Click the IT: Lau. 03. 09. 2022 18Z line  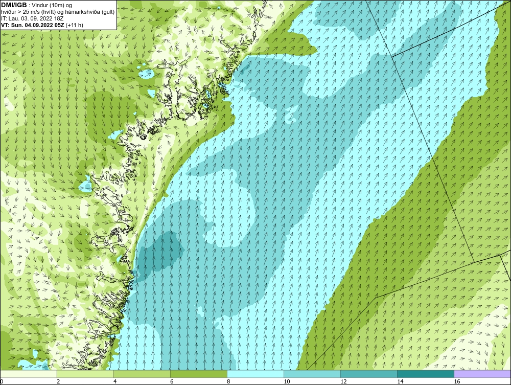32,18
